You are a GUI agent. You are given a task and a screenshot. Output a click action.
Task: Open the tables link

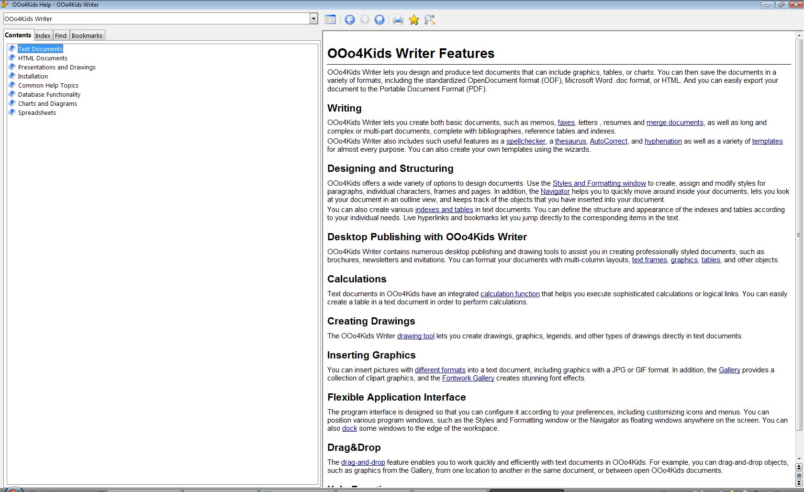pos(711,260)
